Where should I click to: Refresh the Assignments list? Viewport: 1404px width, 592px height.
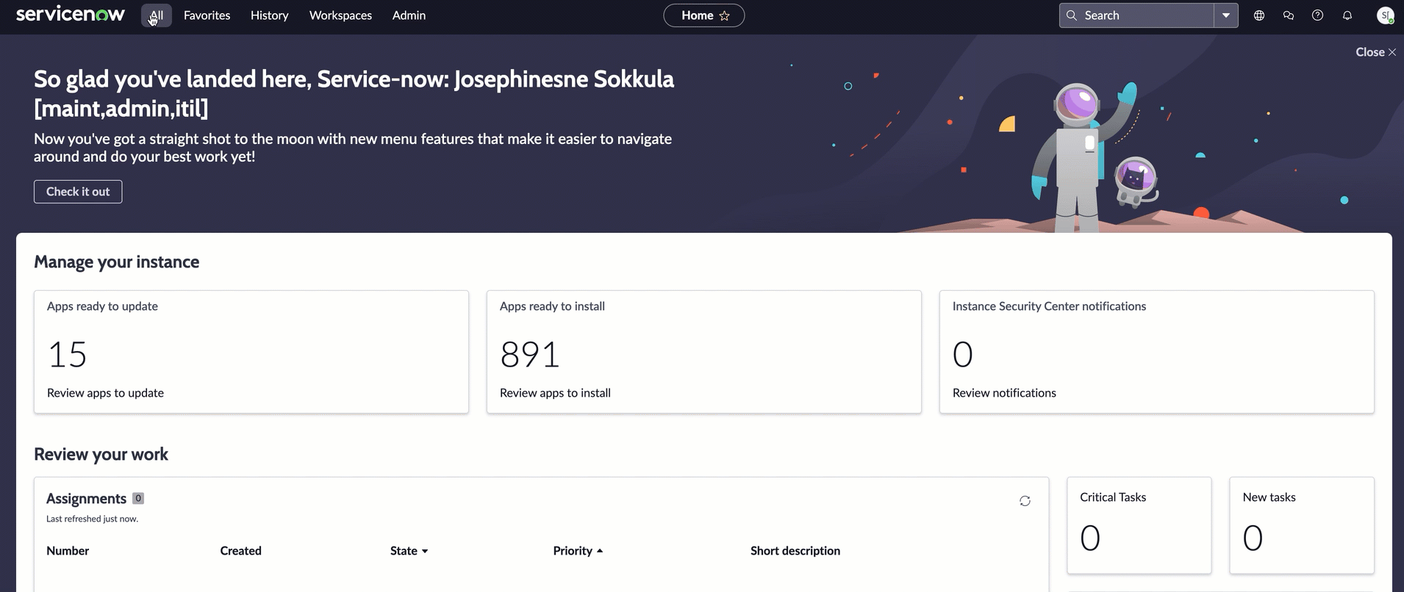[1025, 501]
